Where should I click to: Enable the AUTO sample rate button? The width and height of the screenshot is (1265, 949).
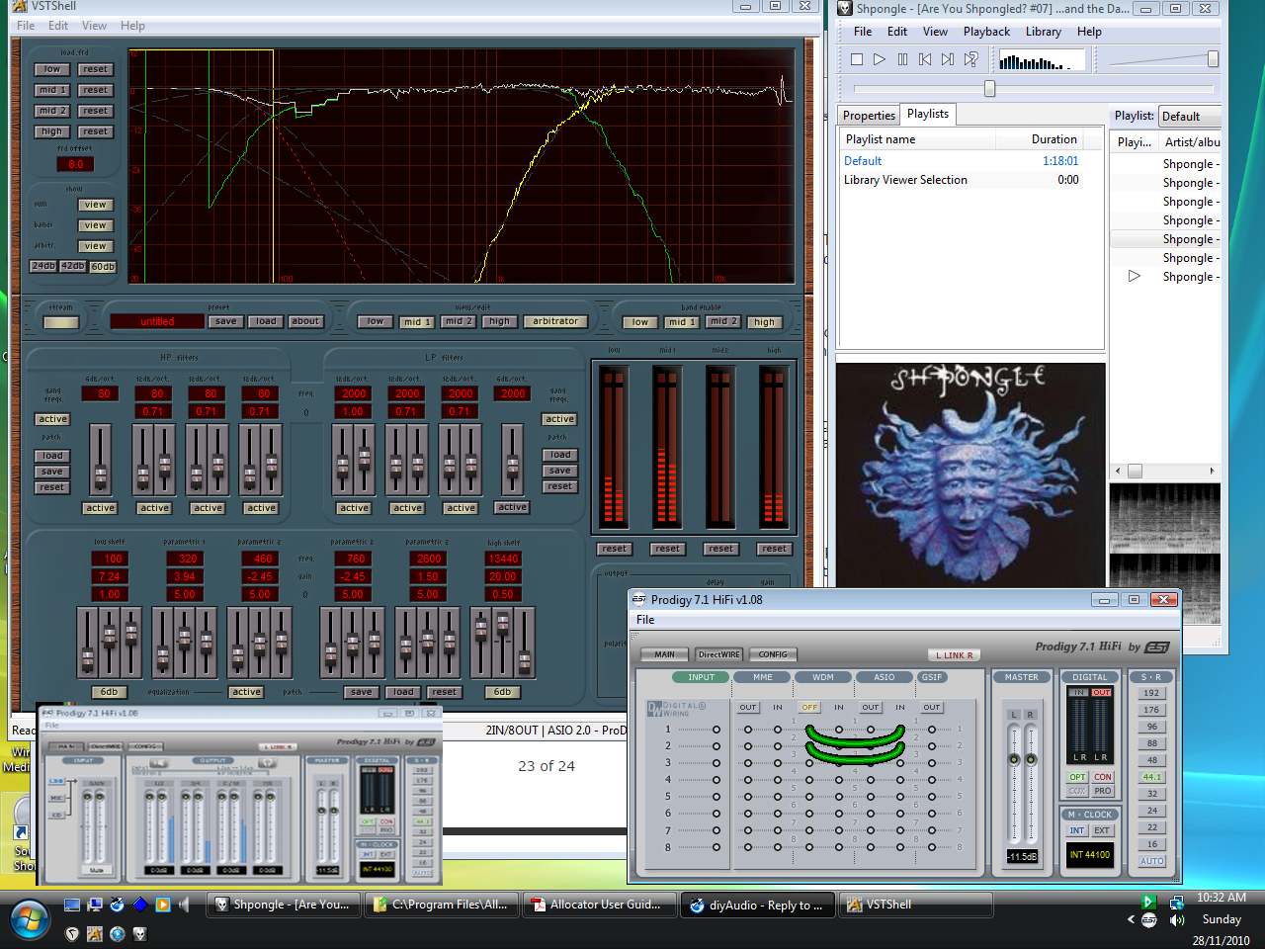1151,861
